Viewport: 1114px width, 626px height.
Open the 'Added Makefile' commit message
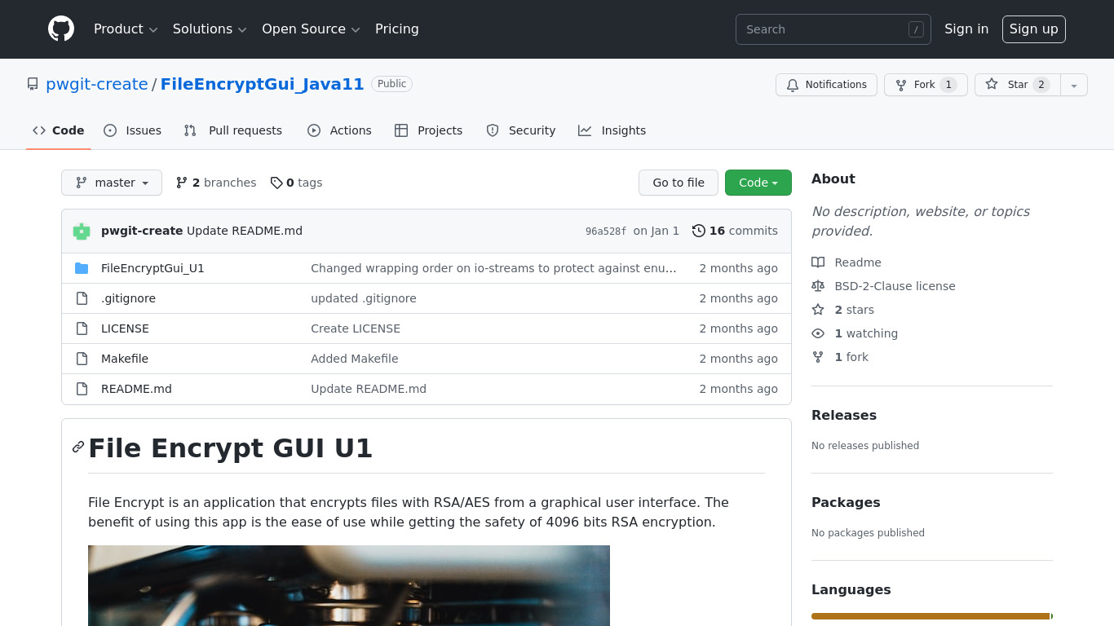click(355, 359)
